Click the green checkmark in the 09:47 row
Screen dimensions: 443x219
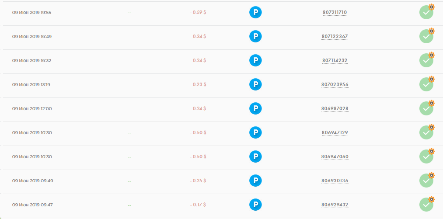(x=426, y=205)
